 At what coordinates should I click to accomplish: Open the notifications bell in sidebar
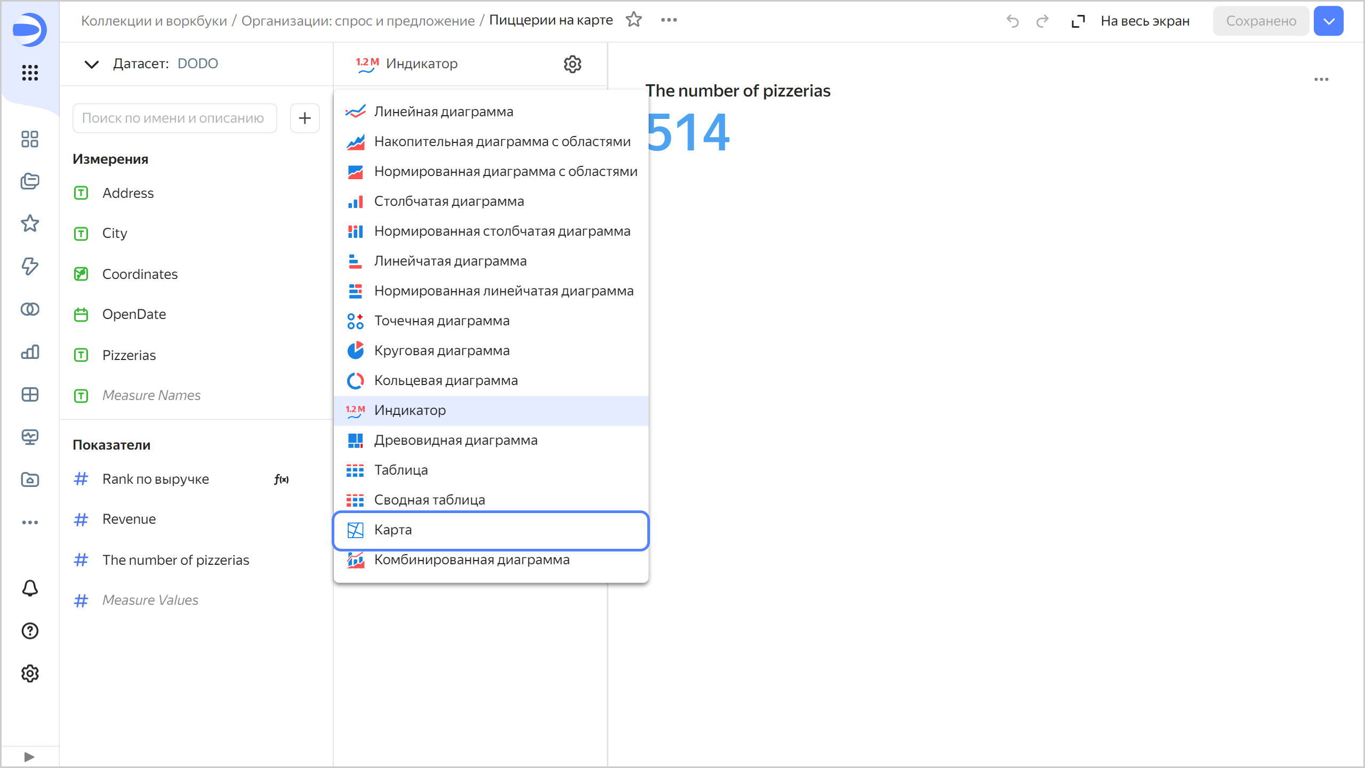click(30, 588)
